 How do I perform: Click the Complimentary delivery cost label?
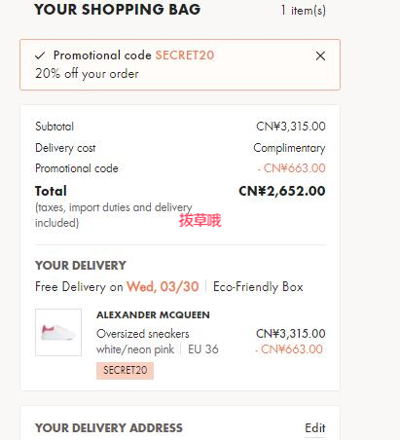(289, 148)
